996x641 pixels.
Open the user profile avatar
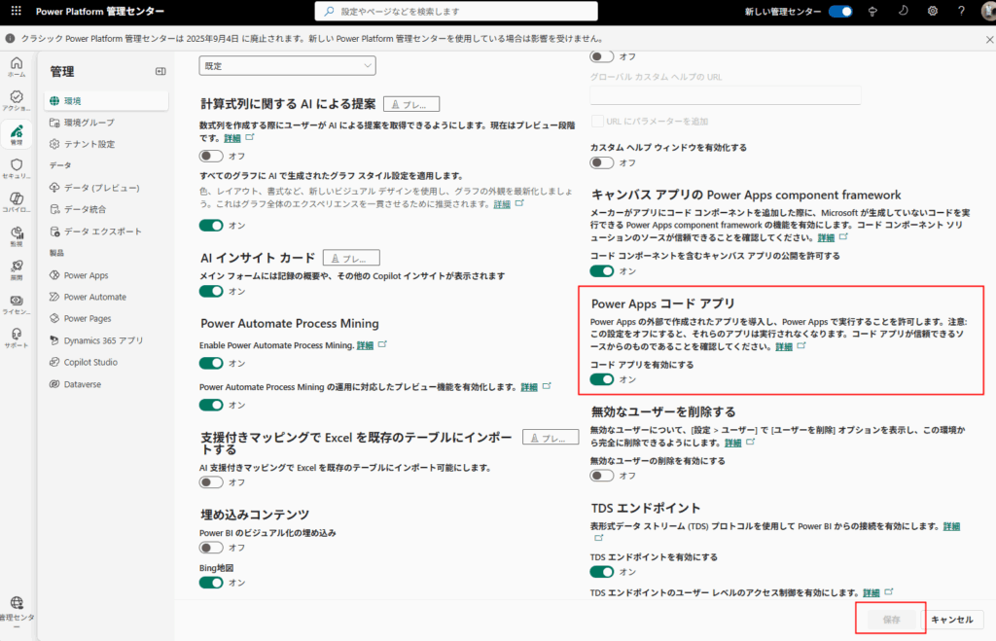[989, 12]
